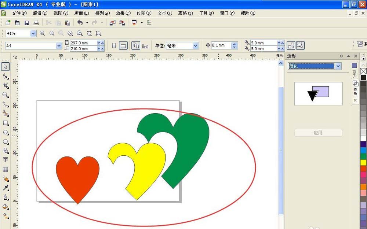Open the 简化 shaping mode dropdown
The image size is (367, 229).
[338, 66]
